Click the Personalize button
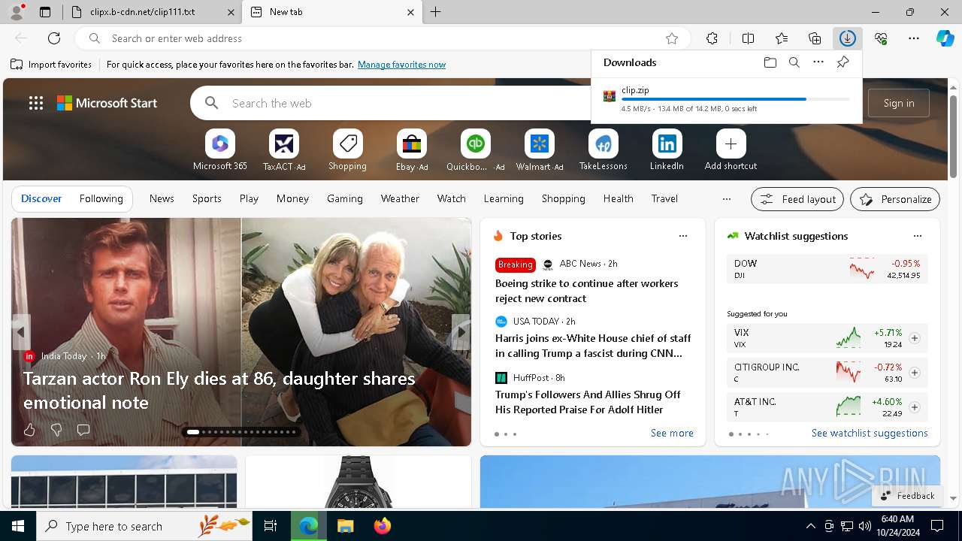This screenshot has height=541, width=962. (x=895, y=199)
